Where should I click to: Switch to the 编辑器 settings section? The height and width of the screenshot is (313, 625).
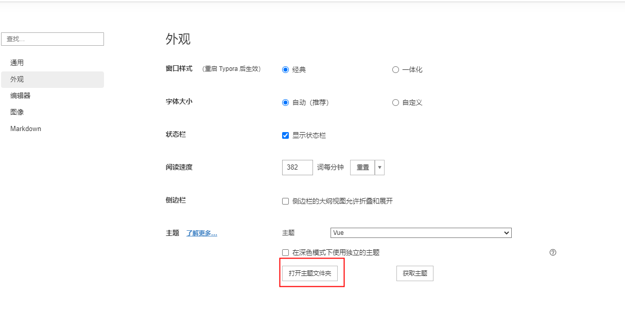click(x=20, y=96)
